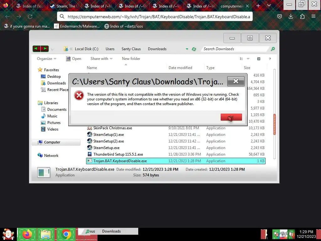321x241 pixels.
Task: Click the Open toolbar button
Action: [74, 59]
